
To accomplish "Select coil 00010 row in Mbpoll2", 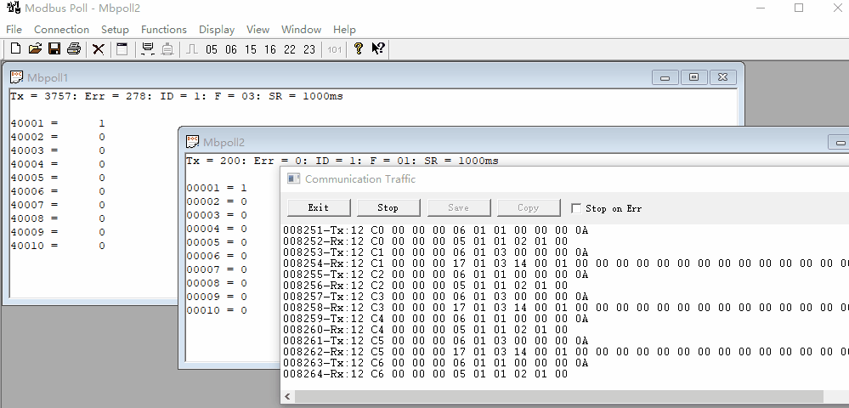I will pos(217,310).
